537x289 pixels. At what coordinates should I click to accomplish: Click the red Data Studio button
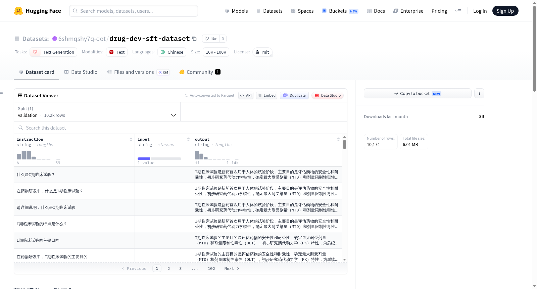click(x=328, y=95)
